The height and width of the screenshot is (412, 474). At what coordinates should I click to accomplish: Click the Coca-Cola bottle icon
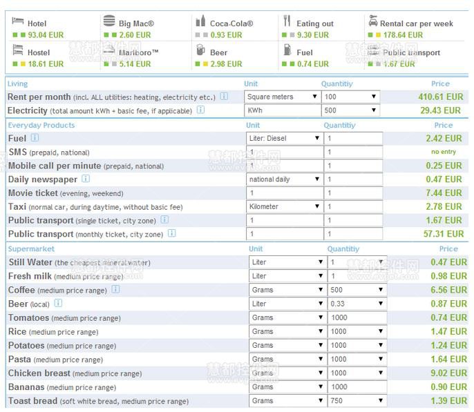pyautogui.click(x=200, y=21)
